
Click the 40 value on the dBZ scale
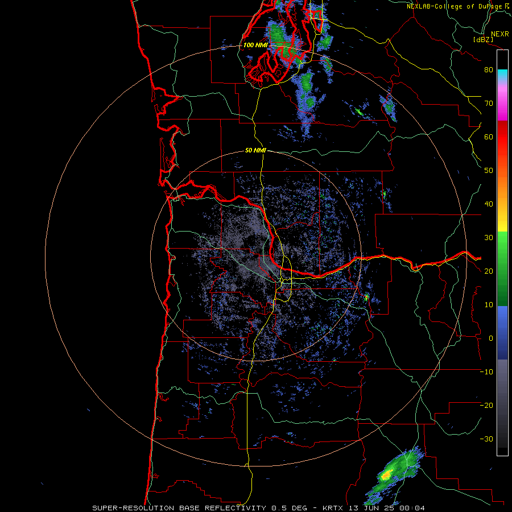point(489,204)
